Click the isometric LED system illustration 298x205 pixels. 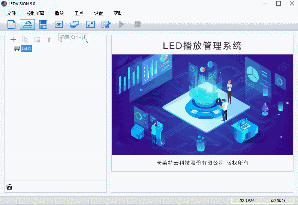pyautogui.click(x=202, y=105)
